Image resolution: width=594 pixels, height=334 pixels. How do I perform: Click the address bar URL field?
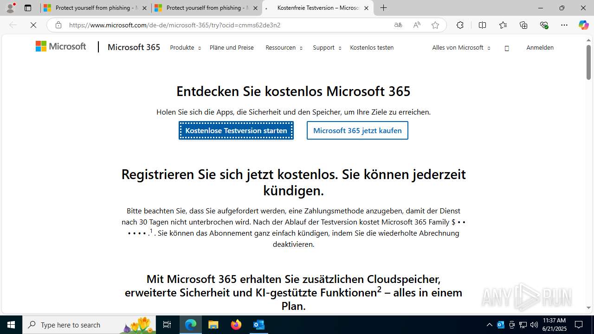[x=227, y=25]
